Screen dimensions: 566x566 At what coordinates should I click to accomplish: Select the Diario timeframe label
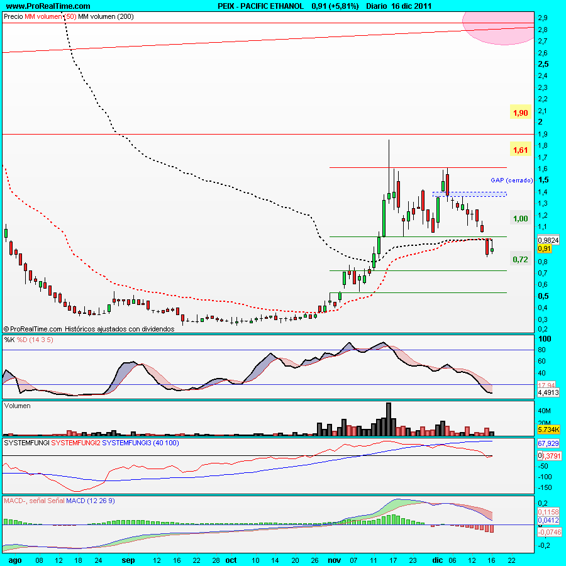click(x=377, y=6)
